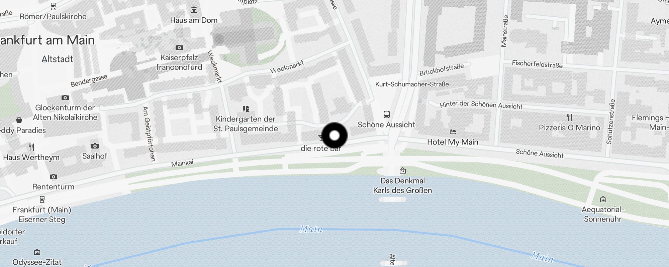The image size is (669, 267).
Task: Click the Saalhof camera icon
Action: point(95,146)
